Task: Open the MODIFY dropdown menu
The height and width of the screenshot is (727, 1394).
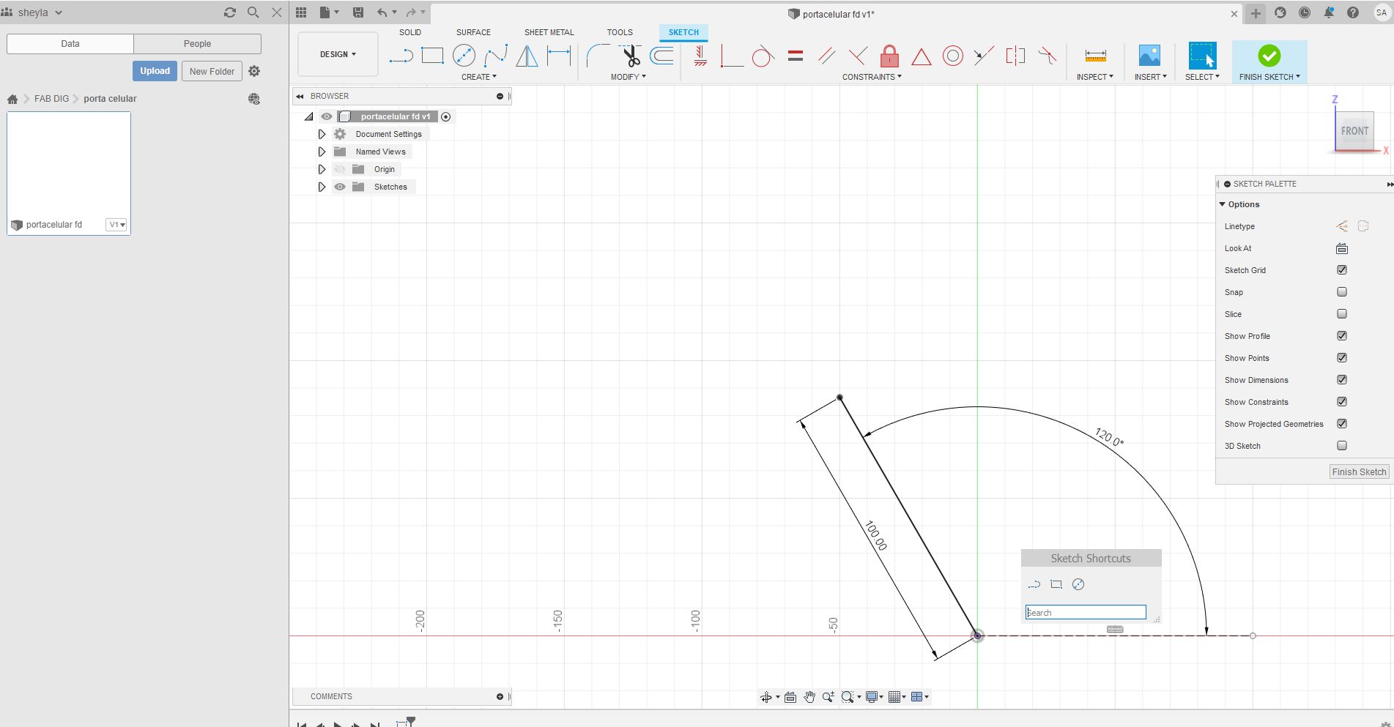Action: coord(629,77)
